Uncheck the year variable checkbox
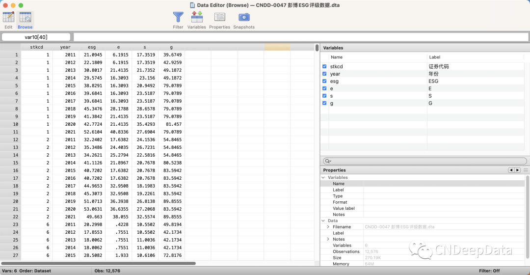This screenshot has width=530, height=275. coord(324,74)
